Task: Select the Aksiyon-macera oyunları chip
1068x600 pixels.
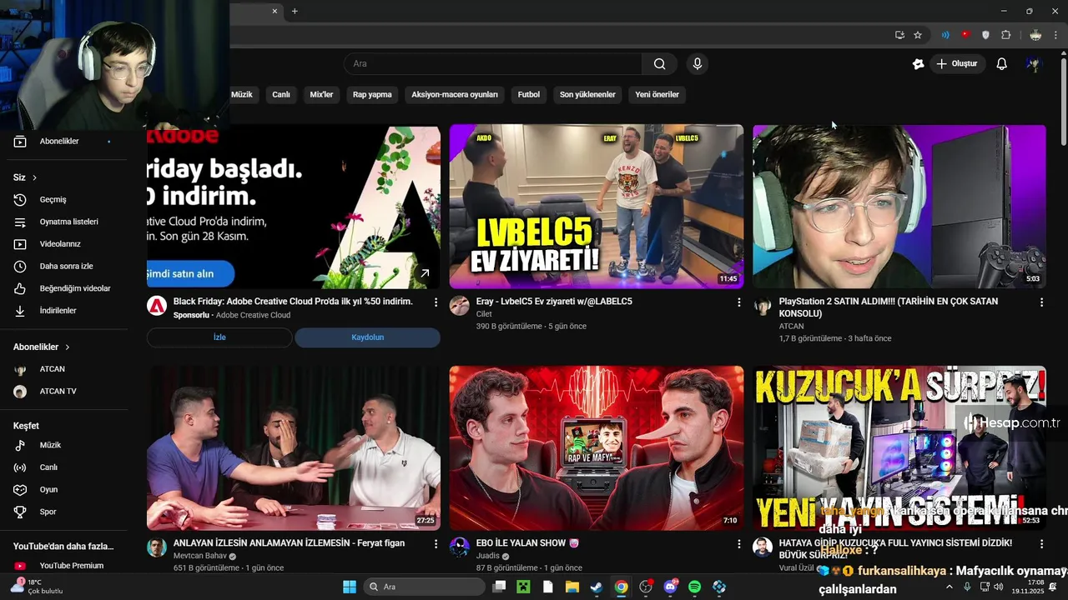Action: (455, 95)
